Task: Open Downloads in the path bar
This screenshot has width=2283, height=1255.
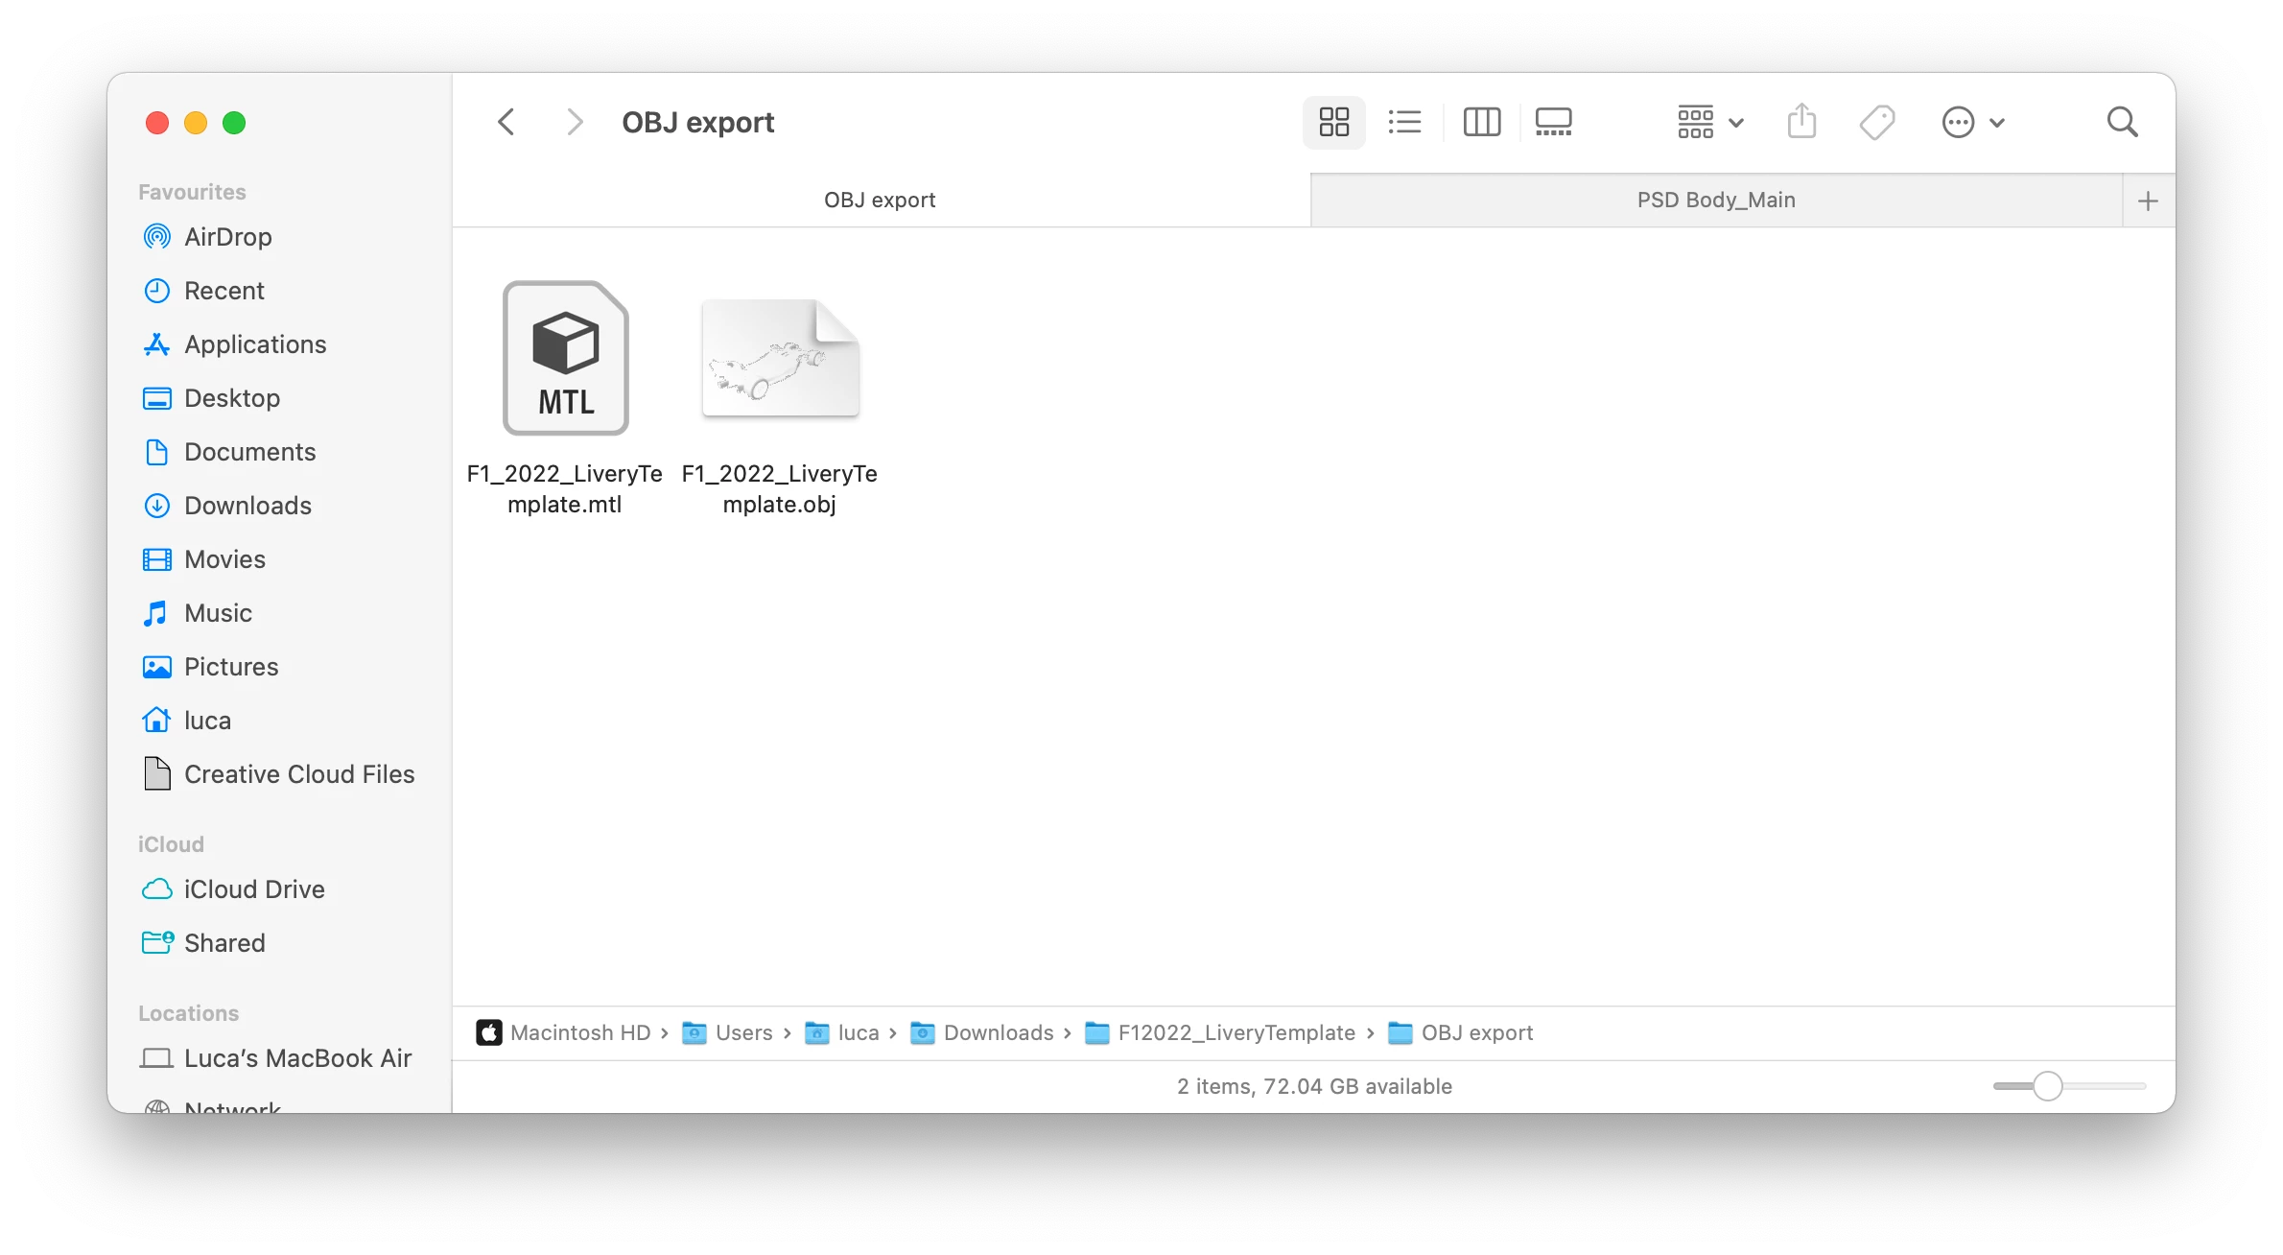Action: (998, 1032)
